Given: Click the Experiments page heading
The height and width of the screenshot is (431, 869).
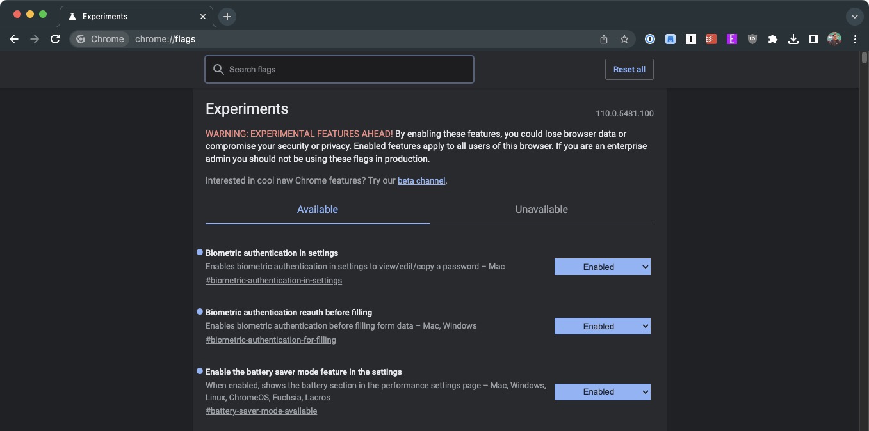Looking at the screenshot, I should coord(247,109).
